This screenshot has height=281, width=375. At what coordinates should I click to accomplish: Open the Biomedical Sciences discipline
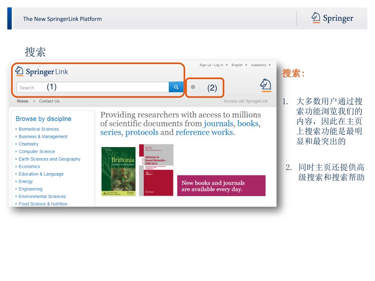(x=39, y=129)
